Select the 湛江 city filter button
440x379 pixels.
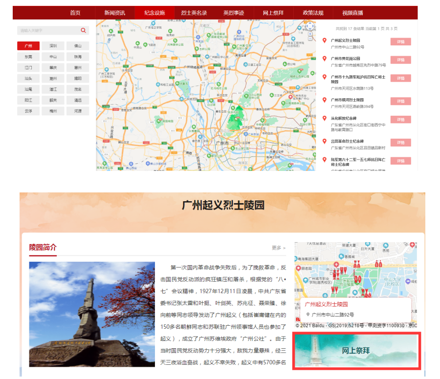point(53,89)
